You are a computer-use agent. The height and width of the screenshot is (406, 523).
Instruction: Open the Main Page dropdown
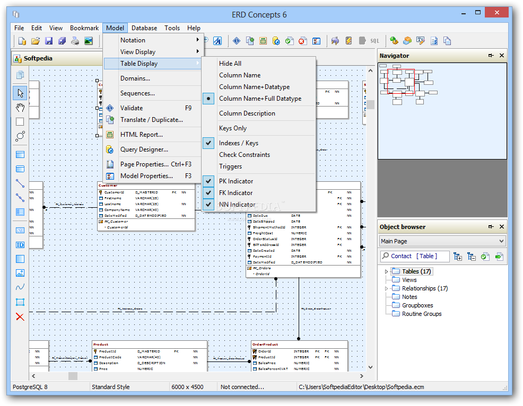click(442, 241)
